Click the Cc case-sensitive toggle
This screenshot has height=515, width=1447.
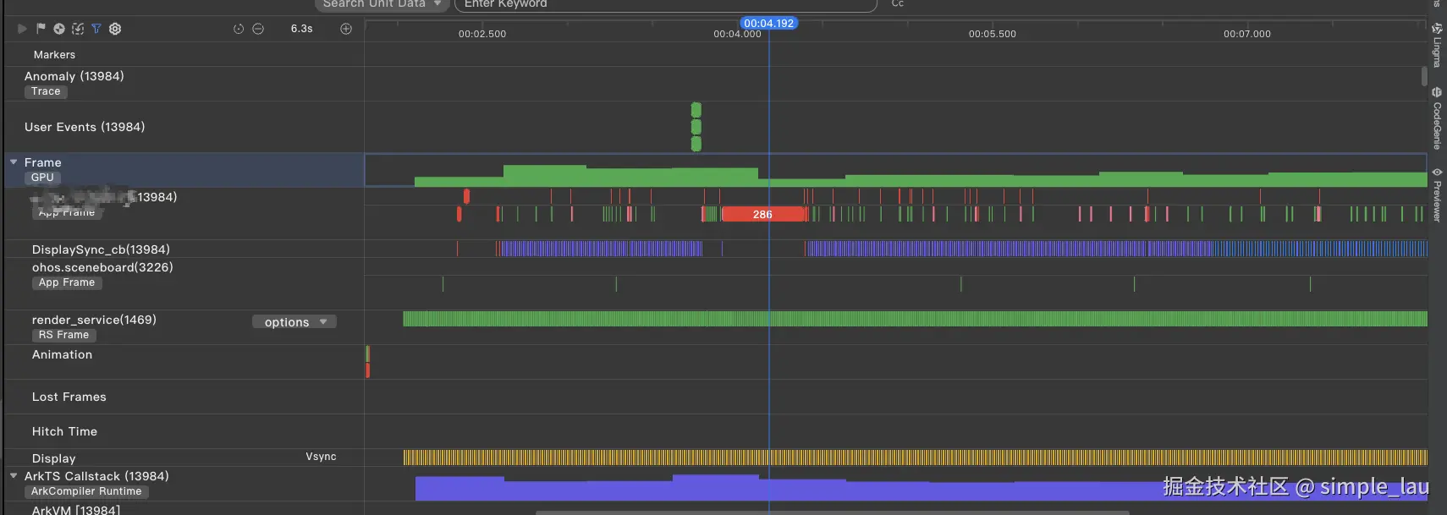(x=898, y=3)
